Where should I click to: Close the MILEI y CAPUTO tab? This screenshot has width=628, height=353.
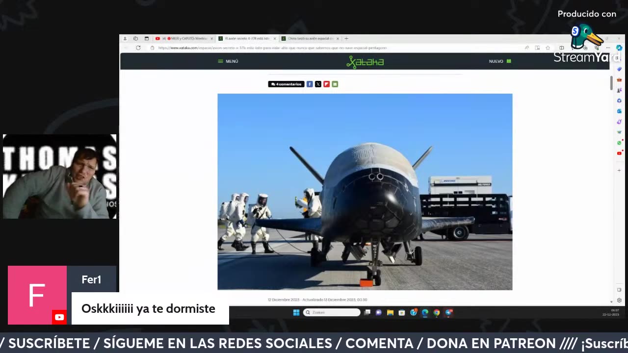pos(212,38)
